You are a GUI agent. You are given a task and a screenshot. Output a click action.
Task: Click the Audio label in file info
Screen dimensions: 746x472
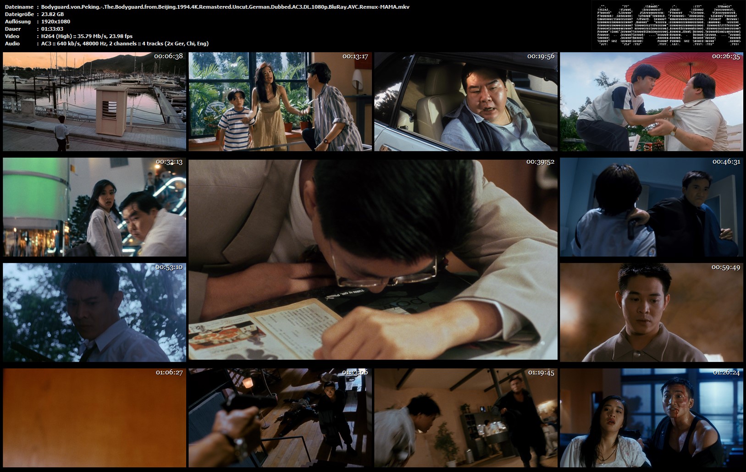(12, 44)
